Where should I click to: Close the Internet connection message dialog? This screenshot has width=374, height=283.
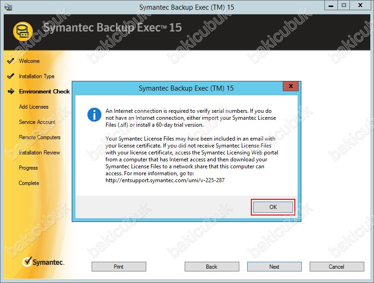[291, 86]
